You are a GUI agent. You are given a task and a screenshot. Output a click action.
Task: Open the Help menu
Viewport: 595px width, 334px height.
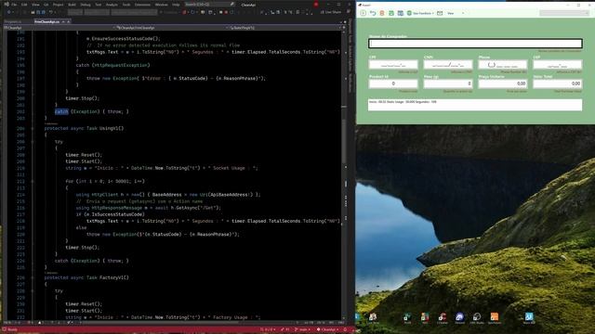point(176,5)
